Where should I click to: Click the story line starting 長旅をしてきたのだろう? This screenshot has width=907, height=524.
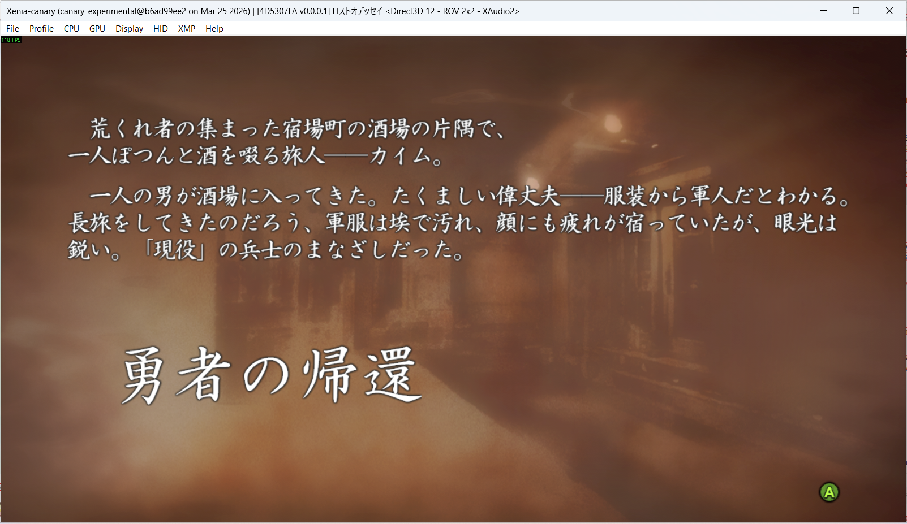[453, 223]
